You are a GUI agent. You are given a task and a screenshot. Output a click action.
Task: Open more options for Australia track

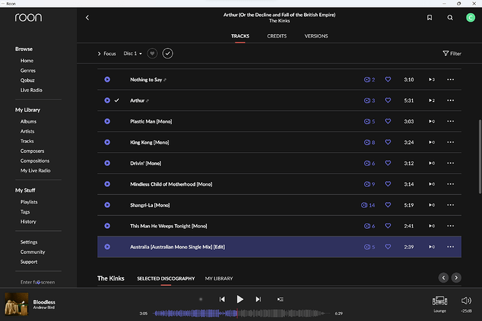pyautogui.click(x=451, y=246)
